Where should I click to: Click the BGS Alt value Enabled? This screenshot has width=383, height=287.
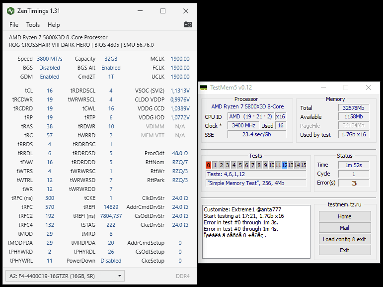(111, 68)
